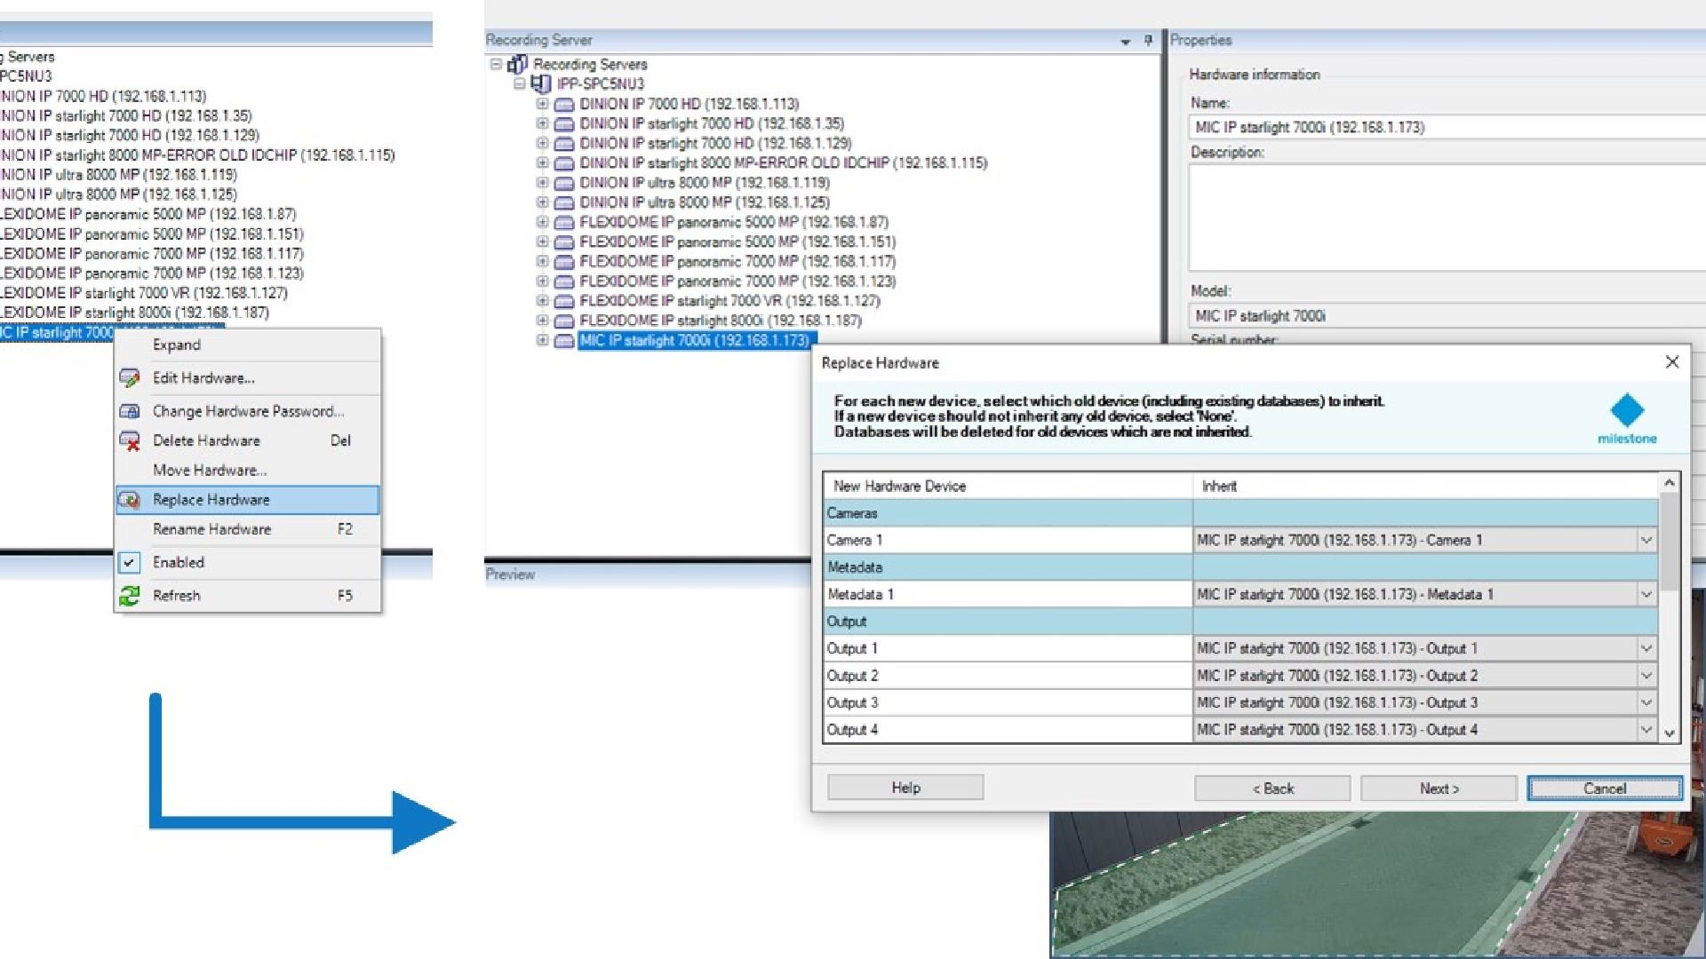Choose Replace Hardware from context menu

tap(248, 500)
